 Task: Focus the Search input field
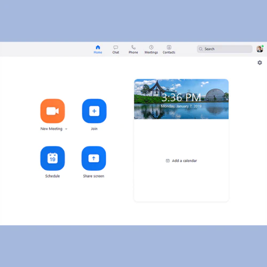[225, 49]
